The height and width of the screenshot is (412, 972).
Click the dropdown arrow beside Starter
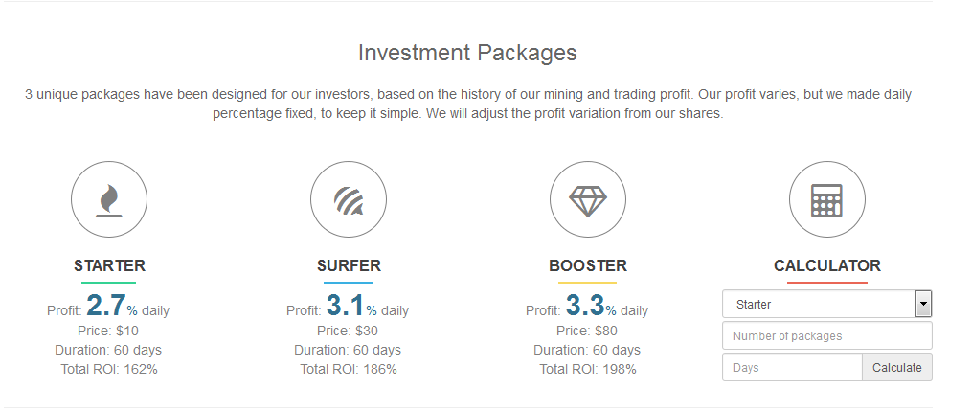923,305
